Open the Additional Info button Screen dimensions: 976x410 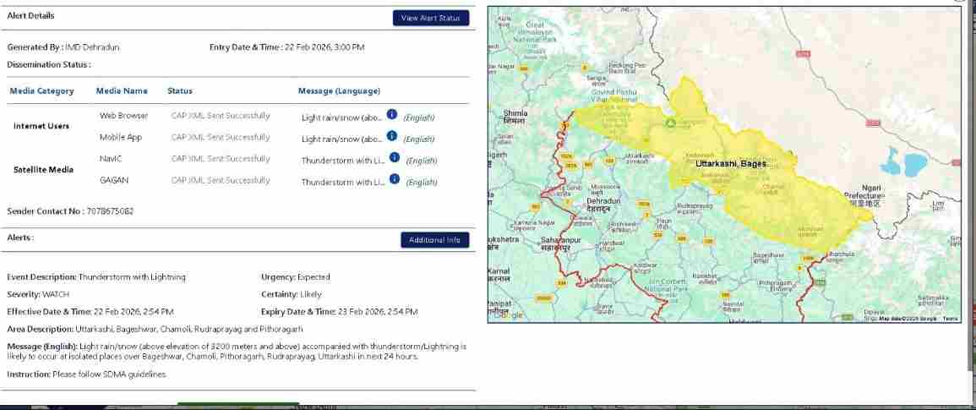coord(434,240)
